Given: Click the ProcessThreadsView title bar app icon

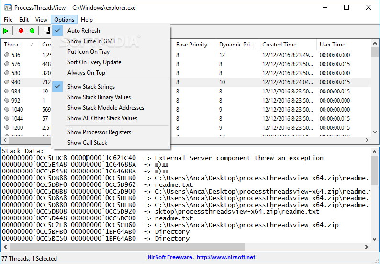Looking at the screenshot, I should pos(8,8).
